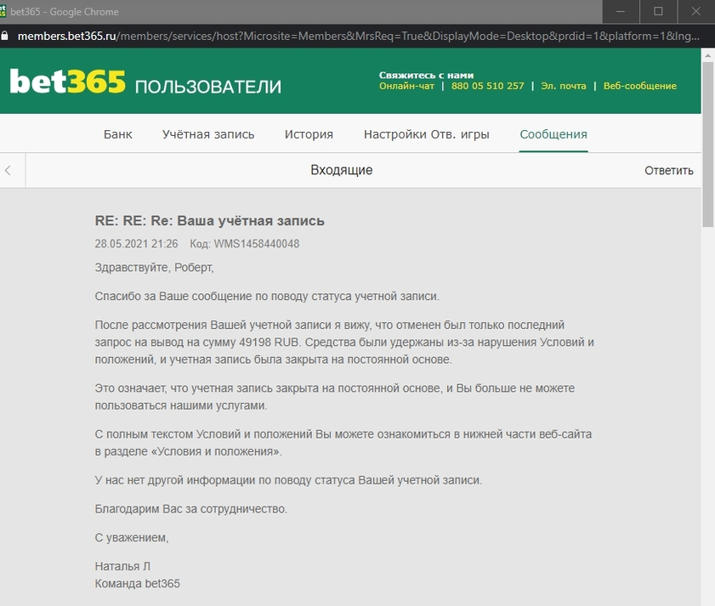Image resolution: width=715 pixels, height=606 pixels.
Task: Click the vertical scrollbar thumb
Action: point(707,144)
